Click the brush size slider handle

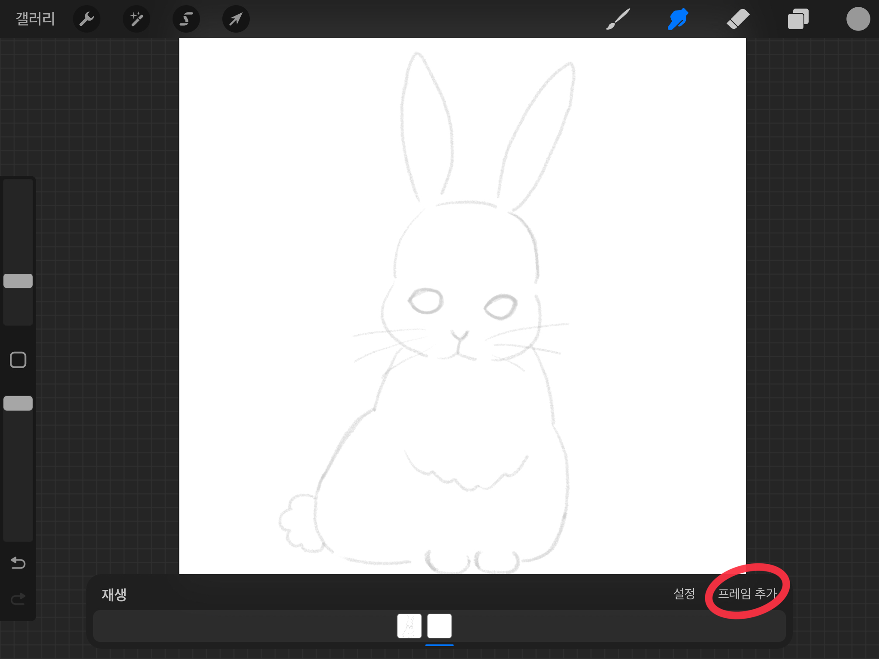pos(18,281)
